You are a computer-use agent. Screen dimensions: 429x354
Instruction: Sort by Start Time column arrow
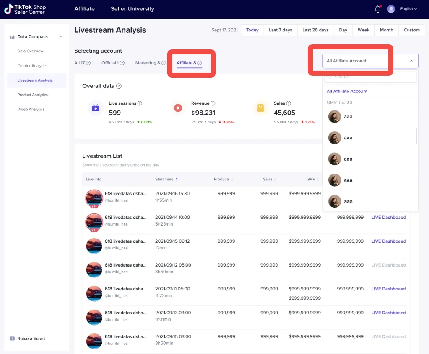pyautogui.click(x=177, y=179)
